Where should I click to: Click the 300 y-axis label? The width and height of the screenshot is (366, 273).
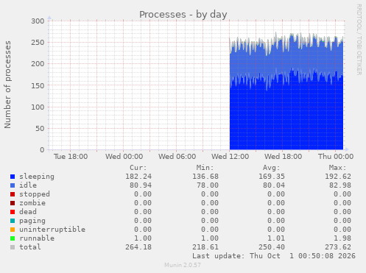[x=38, y=21]
